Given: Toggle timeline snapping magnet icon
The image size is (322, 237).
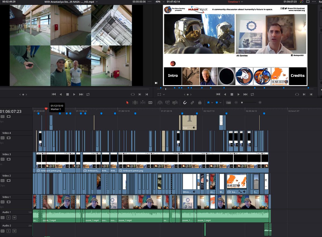Looking at the screenshot, I should click(x=185, y=102).
